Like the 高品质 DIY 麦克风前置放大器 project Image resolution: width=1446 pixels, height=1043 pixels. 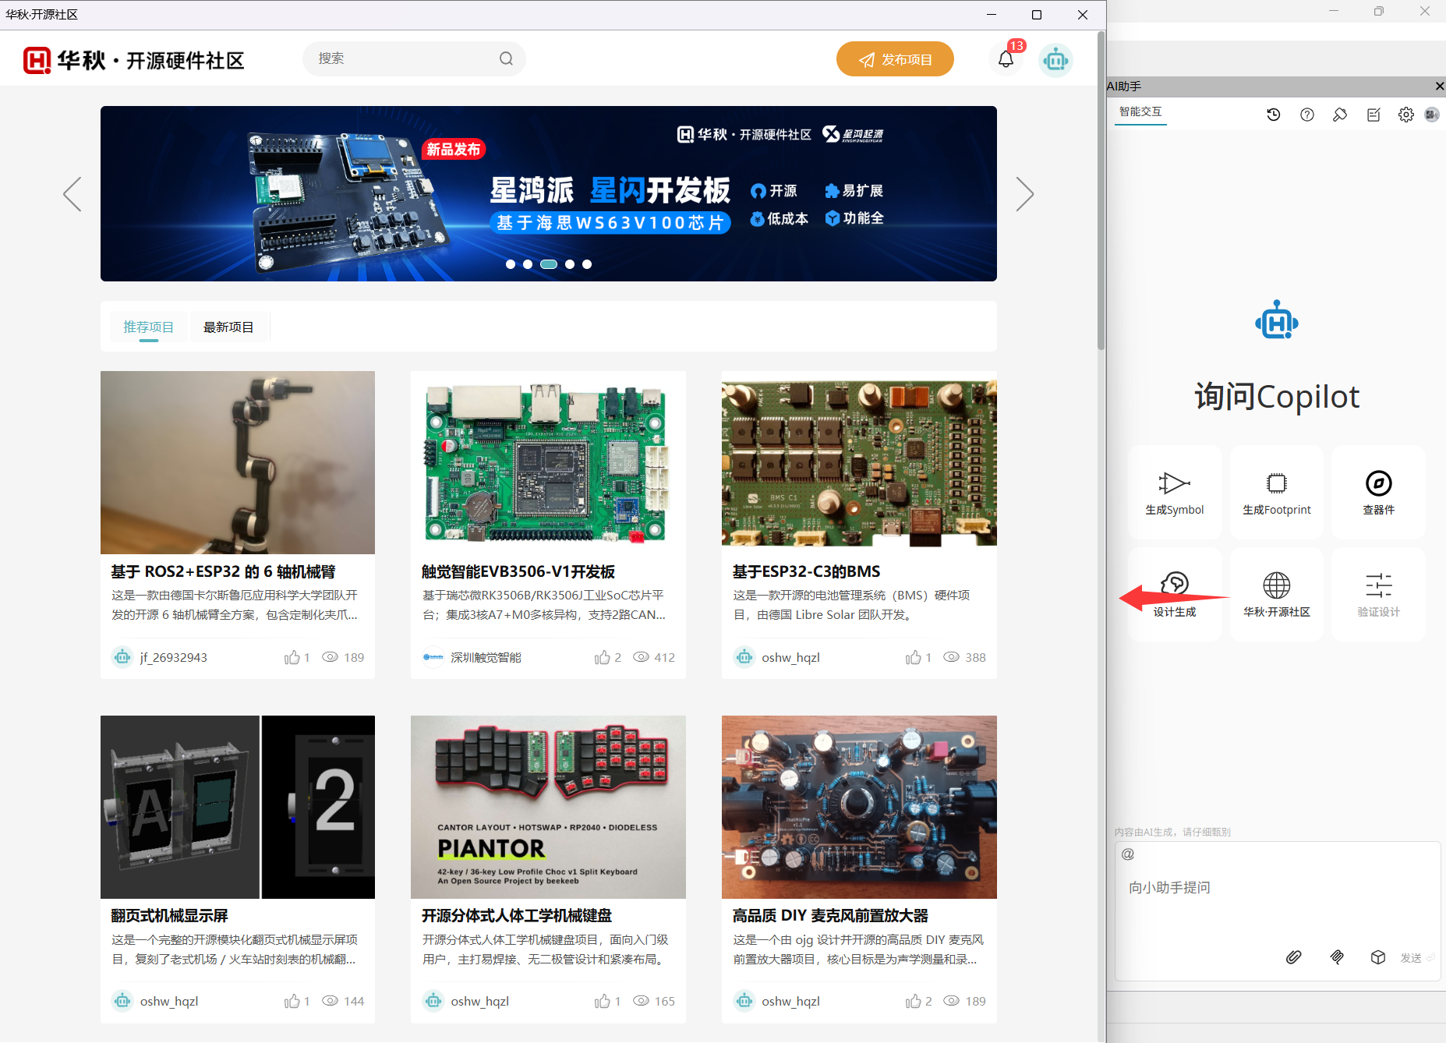click(913, 1001)
